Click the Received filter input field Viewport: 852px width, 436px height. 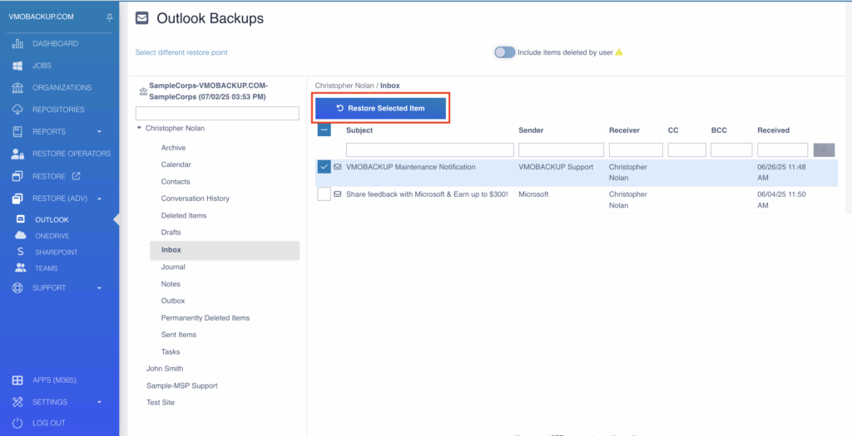(x=782, y=149)
